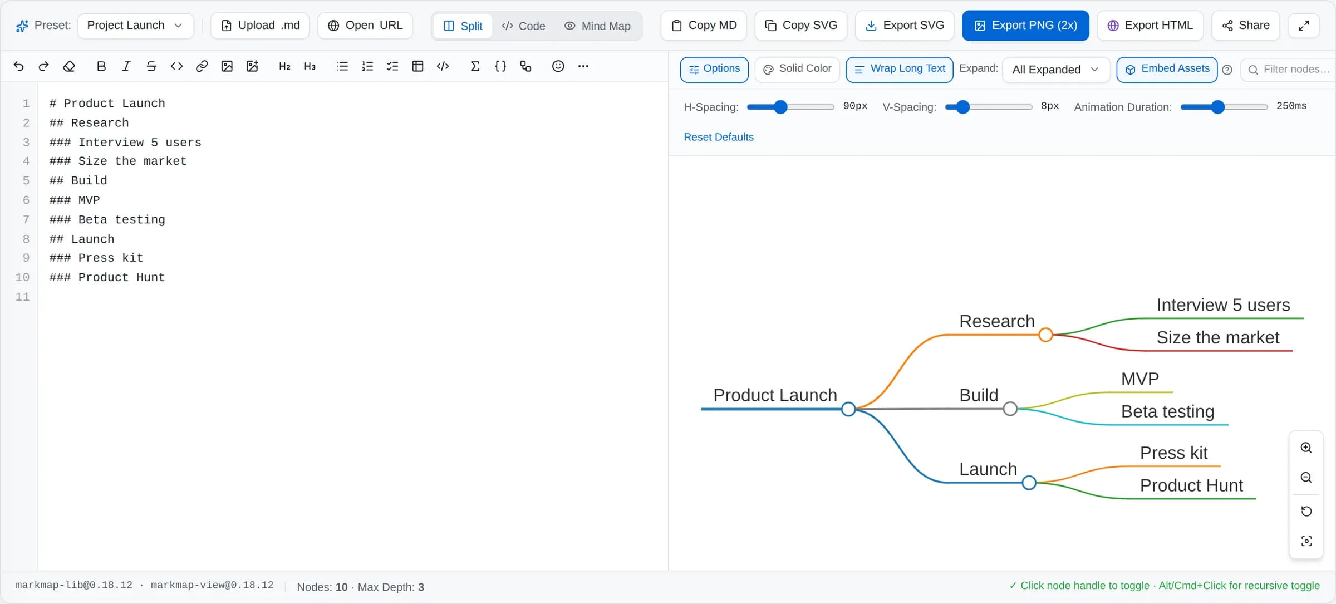Screen dimensions: 1336x604
Task: Insert an H3 heading
Action: pos(310,66)
